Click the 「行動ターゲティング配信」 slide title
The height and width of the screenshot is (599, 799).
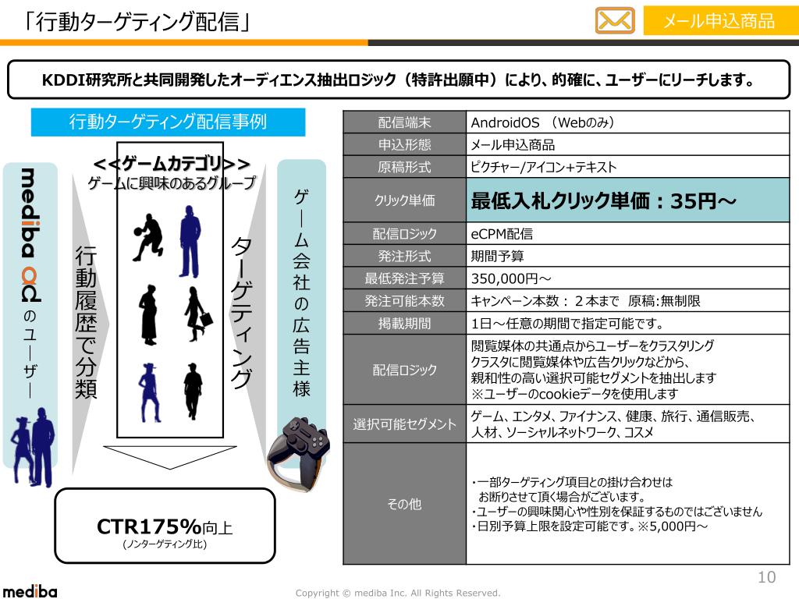(x=137, y=22)
